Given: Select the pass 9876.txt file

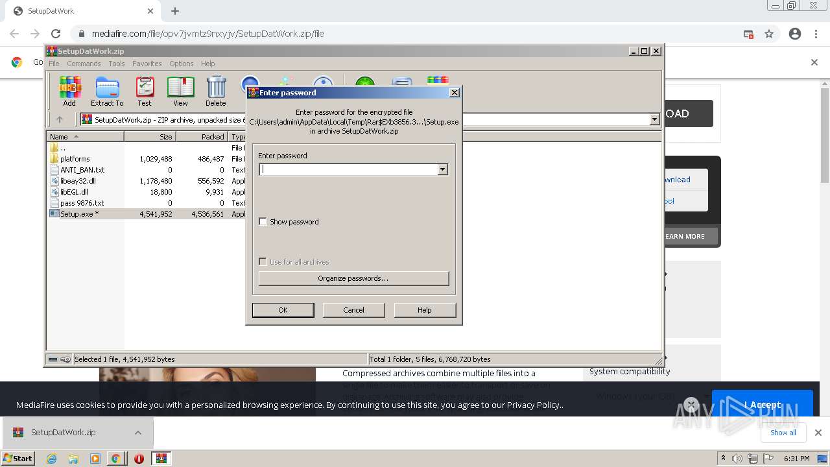Looking at the screenshot, I should point(82,203).
